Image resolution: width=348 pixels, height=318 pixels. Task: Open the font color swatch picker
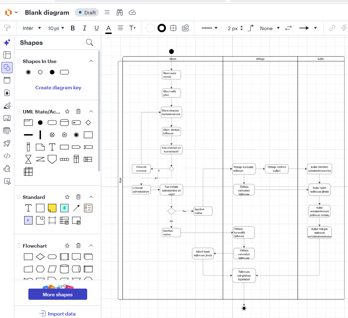109,28
